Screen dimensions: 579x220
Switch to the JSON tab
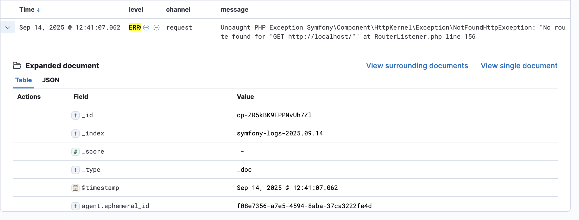click(x=51, y=80)
